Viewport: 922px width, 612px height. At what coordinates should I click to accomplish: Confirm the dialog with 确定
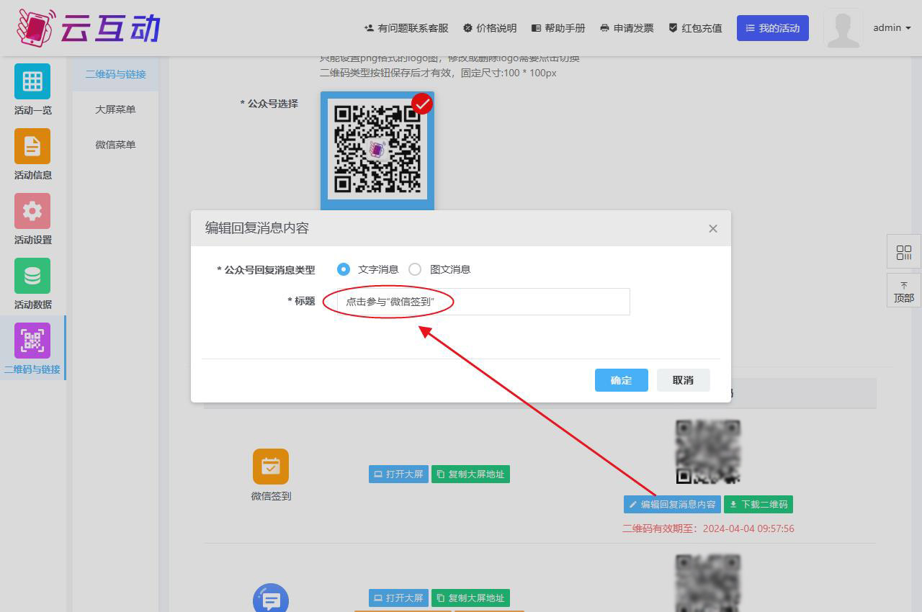(622, 380)
